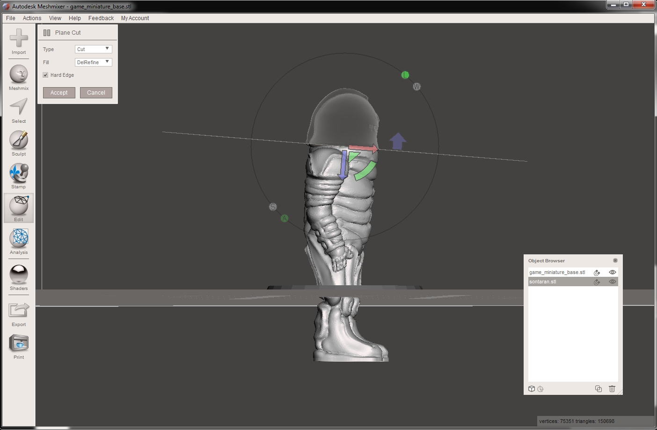This screenshot has width=657, height=430.
Task: Click the cube icon in Object Browser footer
Action: tap(532, 389)
